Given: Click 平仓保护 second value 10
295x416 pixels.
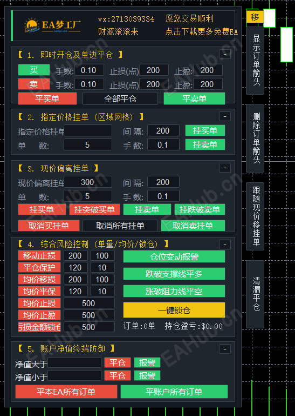Looking at the screenshot, I should click(x=102, y=267).
